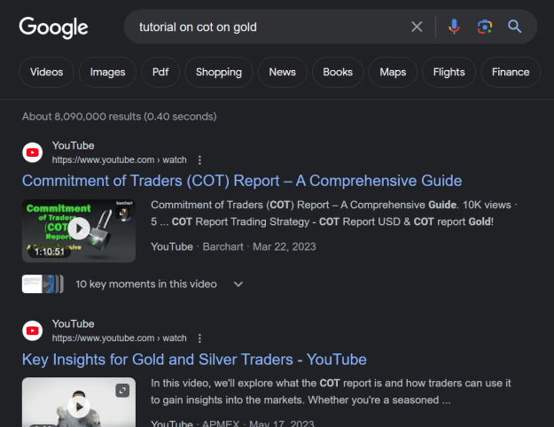Viewport: 554px width, 427px height.
Task: Click the second youtube.com › watch URL
Action: (120, 338)
